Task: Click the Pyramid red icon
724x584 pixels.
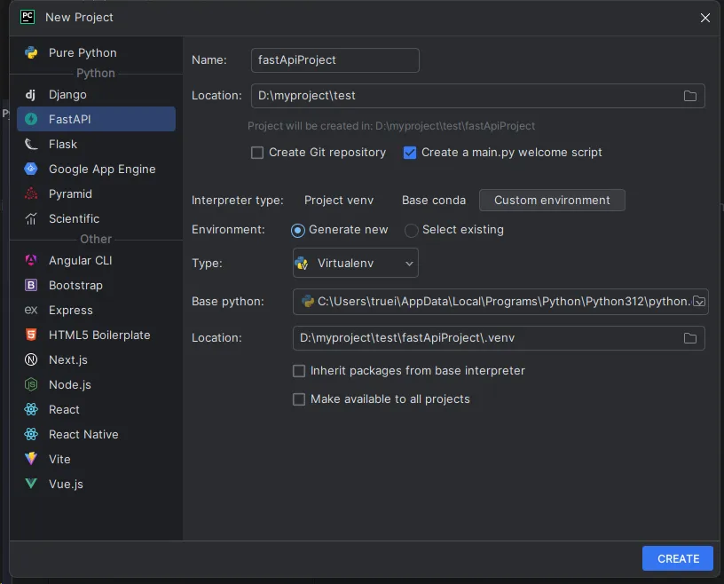Action: [x=31, y=194]
